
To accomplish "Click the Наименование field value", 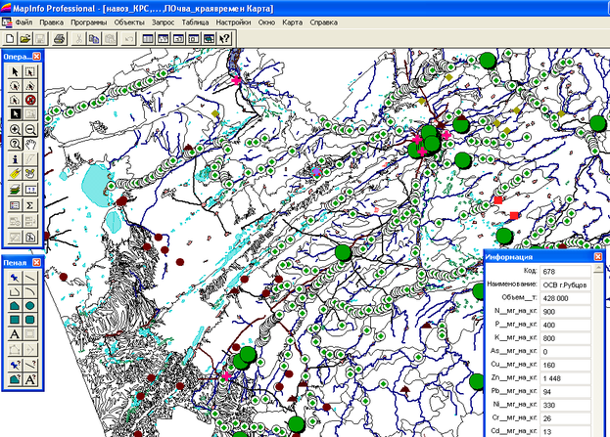I will (x=565, y=284).
